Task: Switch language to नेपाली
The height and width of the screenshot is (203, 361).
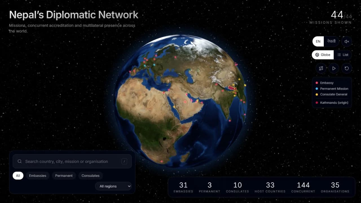Action: pyautogui.click(x=331, y=41)
